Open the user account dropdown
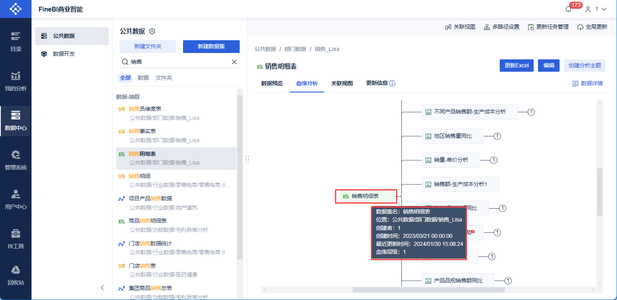 596,9
